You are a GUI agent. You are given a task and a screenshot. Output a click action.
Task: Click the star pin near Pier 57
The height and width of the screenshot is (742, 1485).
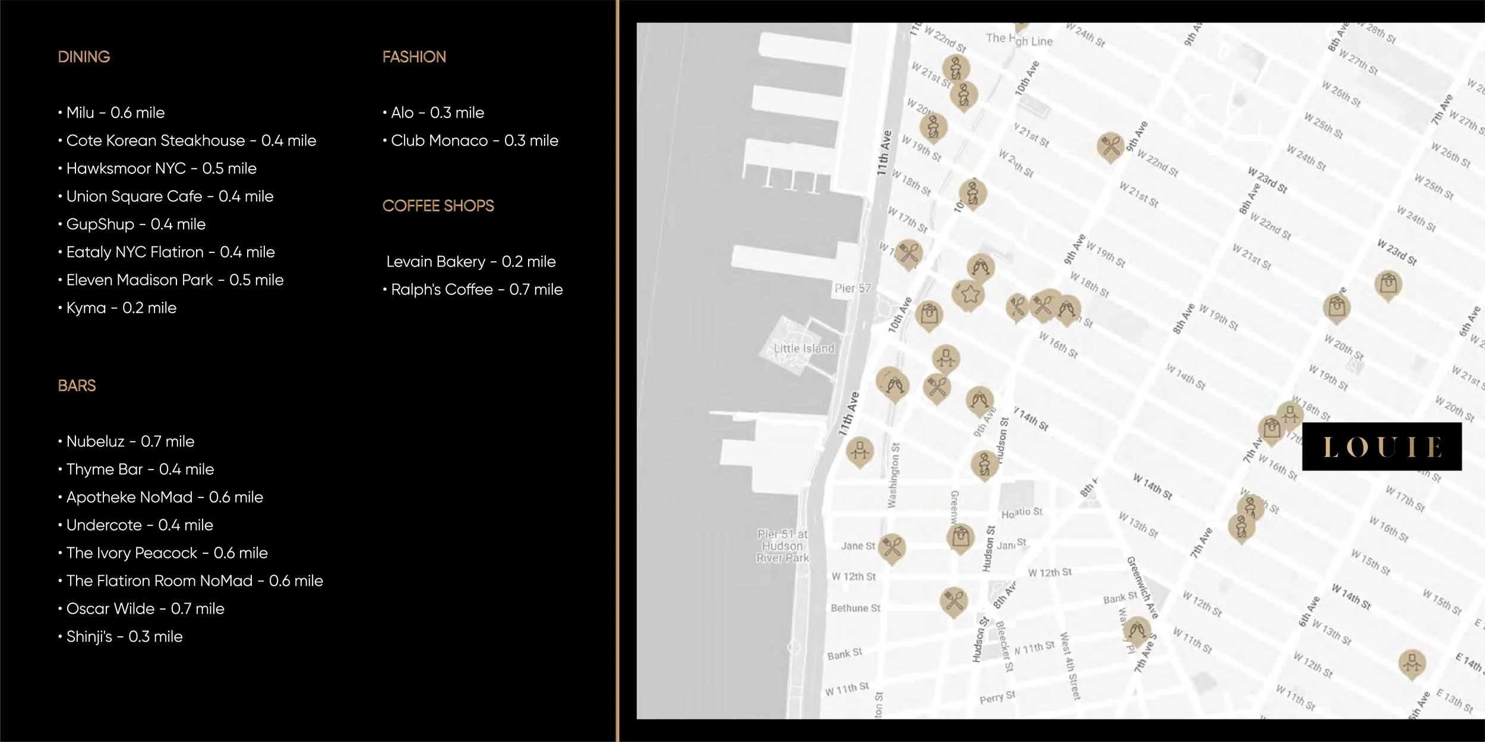coord(969,294)
